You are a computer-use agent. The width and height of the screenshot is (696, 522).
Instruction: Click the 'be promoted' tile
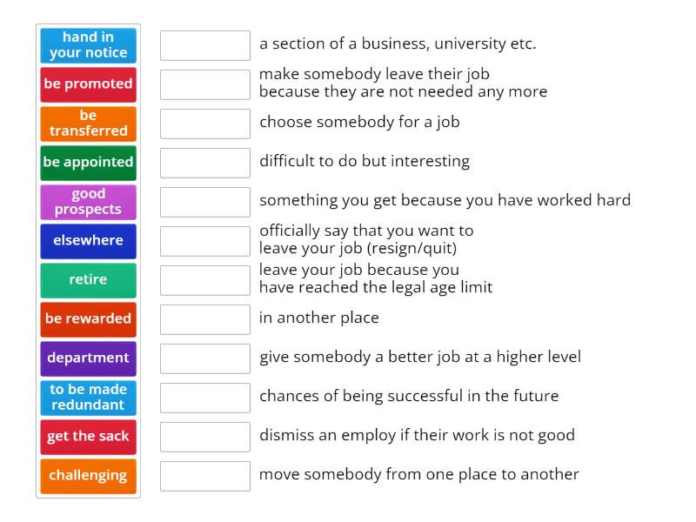[x=88, y=84]
